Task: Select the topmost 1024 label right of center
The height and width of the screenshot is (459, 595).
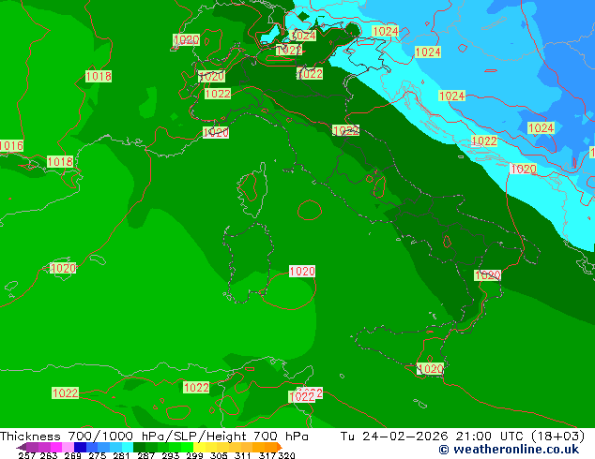Action: click(x=385, y=31)
